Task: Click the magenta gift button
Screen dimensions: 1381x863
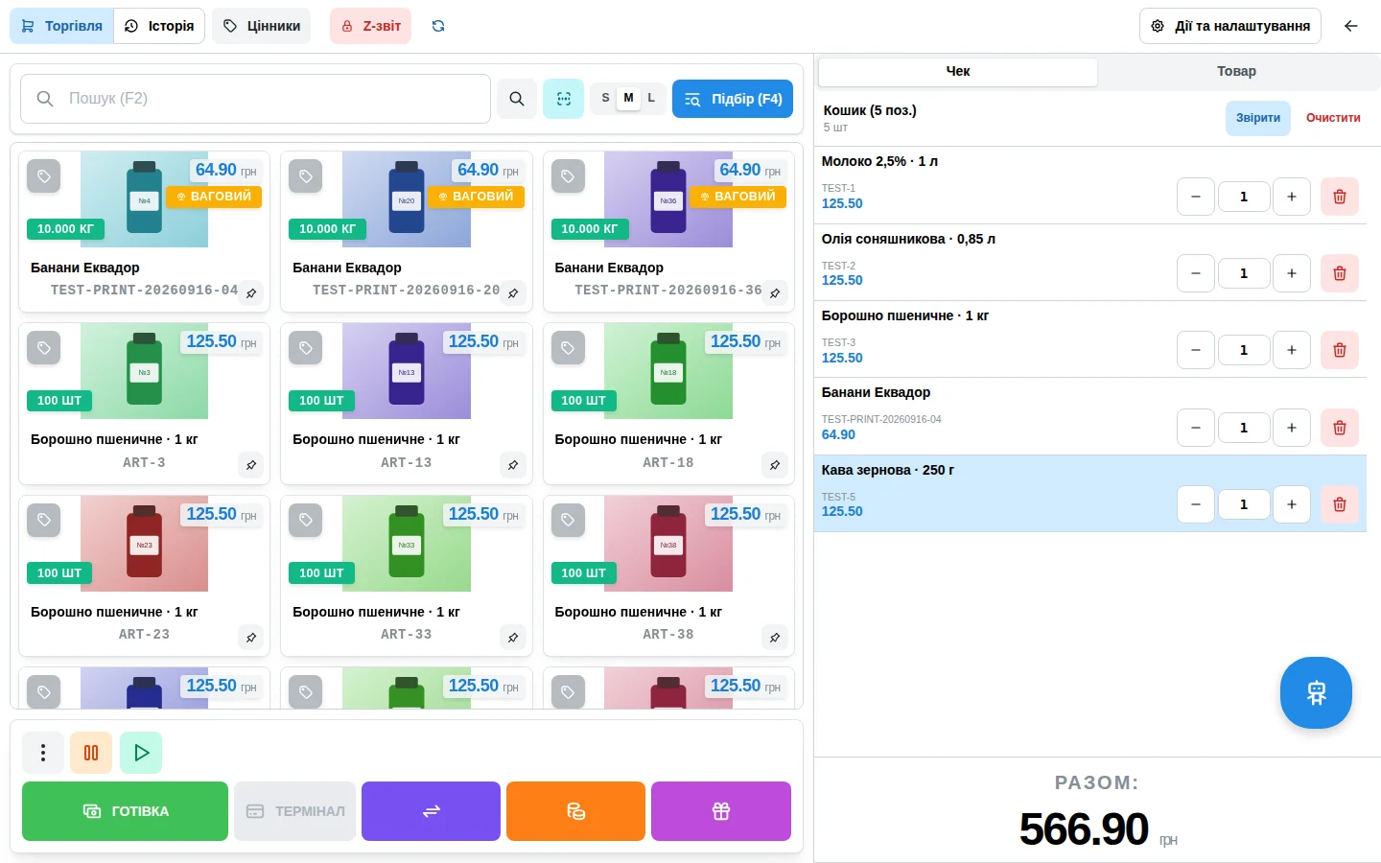Action: (721, 811)
